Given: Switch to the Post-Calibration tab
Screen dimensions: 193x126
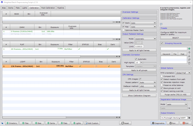Looking at the screenshot, I should (48, 8).
